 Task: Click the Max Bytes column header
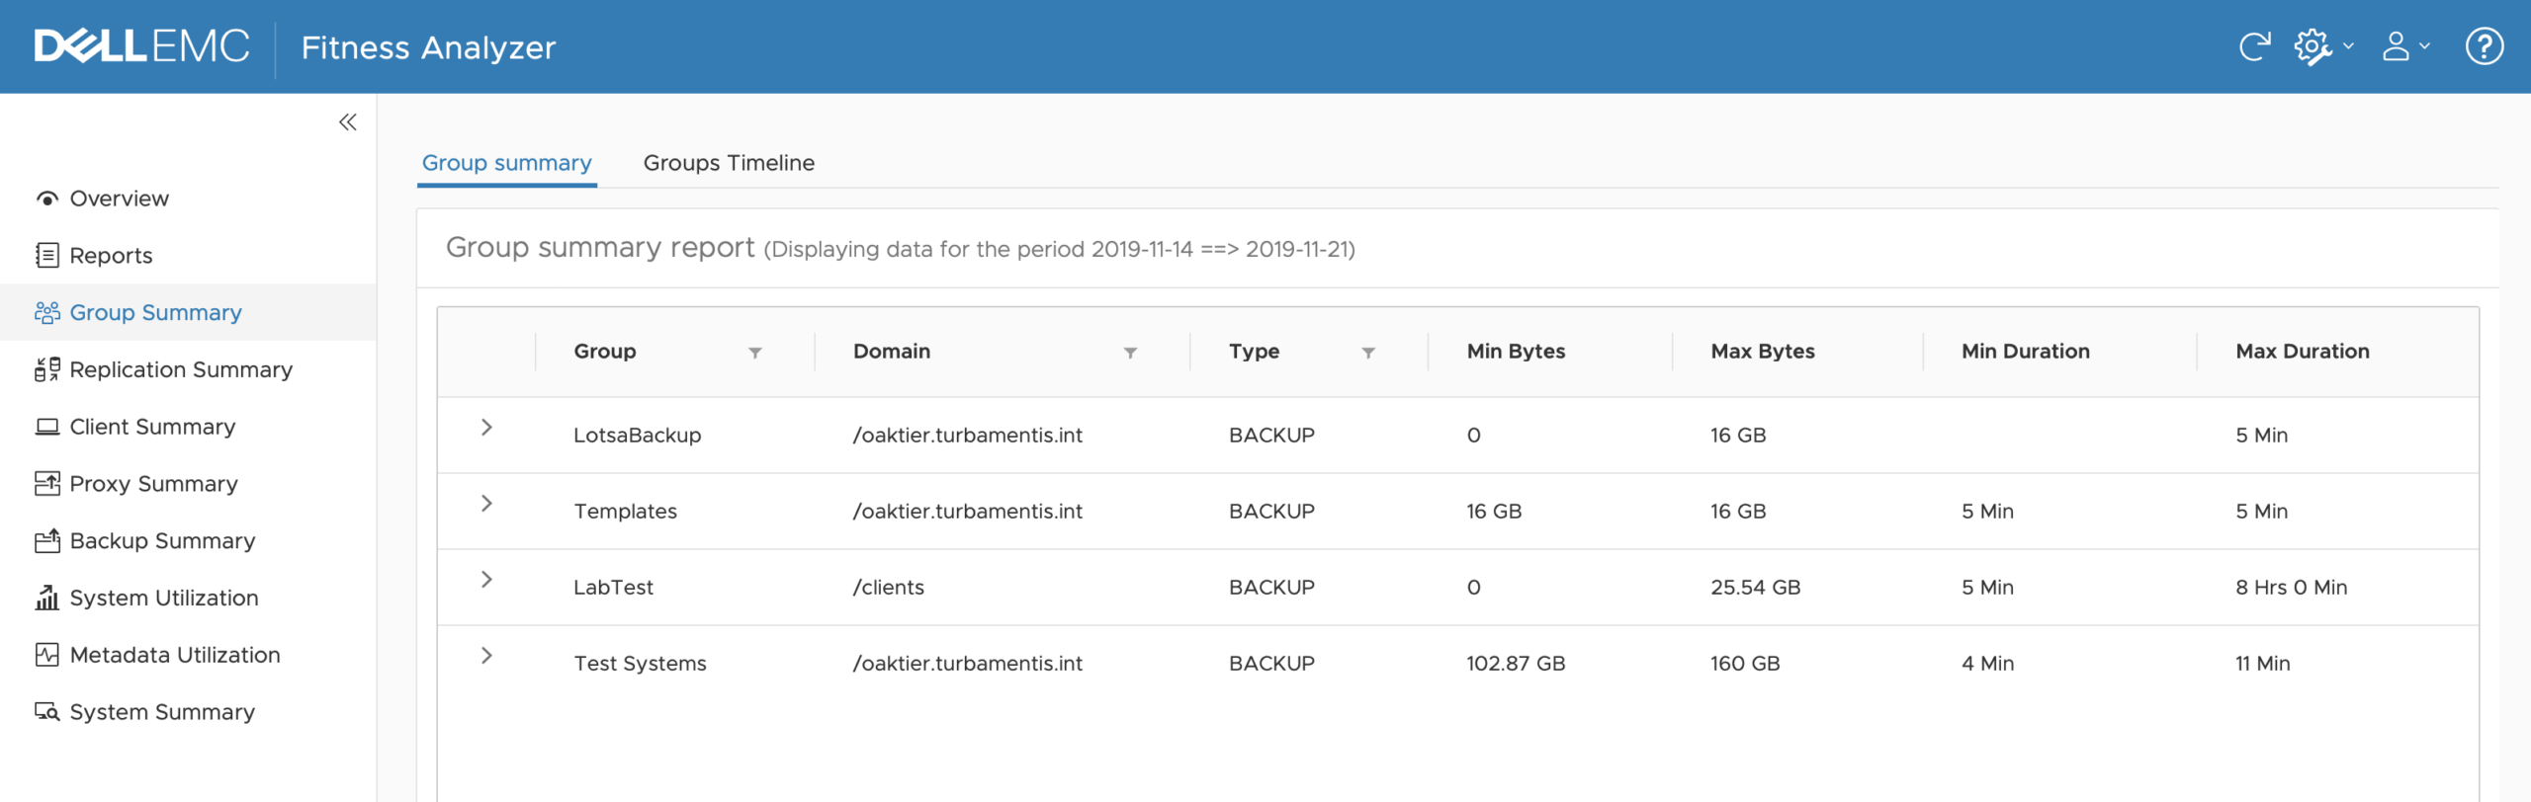coord(1763,352)
